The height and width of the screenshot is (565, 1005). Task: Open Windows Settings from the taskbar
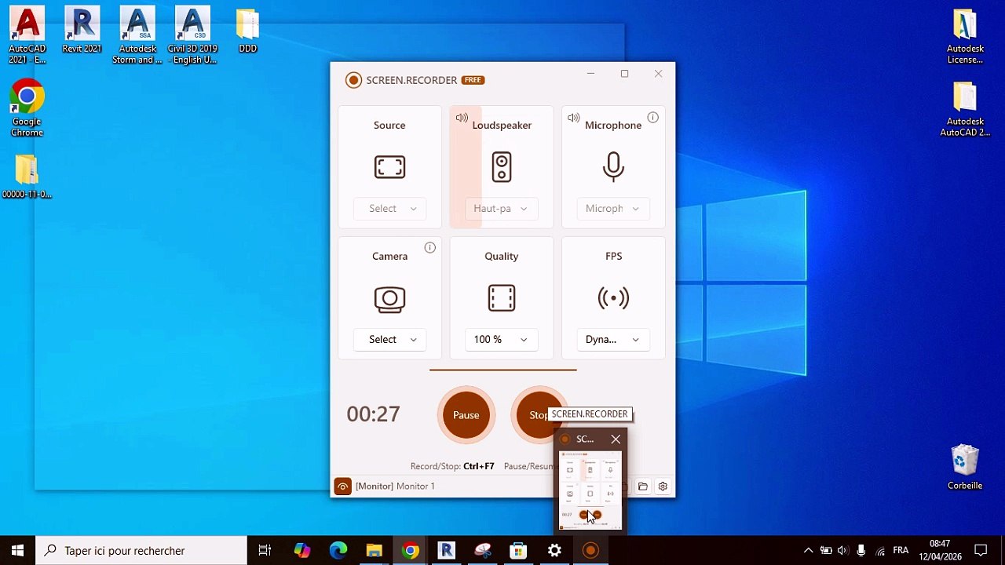(x=554, y=551)
